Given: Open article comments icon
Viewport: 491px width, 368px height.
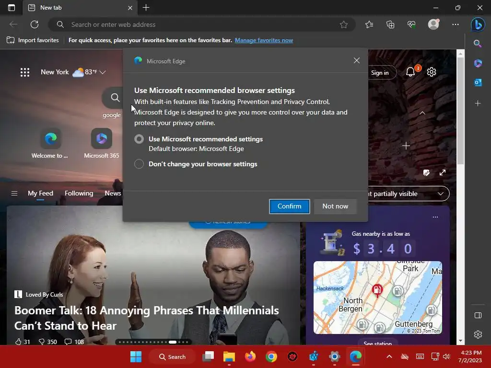Looking at the screenshot, I should 68,342.
